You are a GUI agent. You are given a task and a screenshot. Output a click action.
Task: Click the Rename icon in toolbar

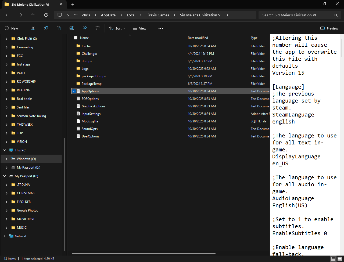(x=72, y=28)
